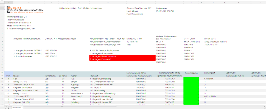Select the 'Berechtigung' header cell
The height and width of the screenshot is (109, 266).
[x=191, y=74]
